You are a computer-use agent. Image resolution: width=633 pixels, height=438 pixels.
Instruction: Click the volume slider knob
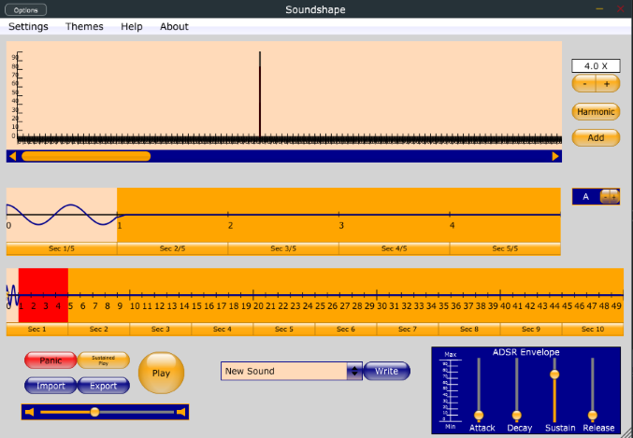[94, 412]
